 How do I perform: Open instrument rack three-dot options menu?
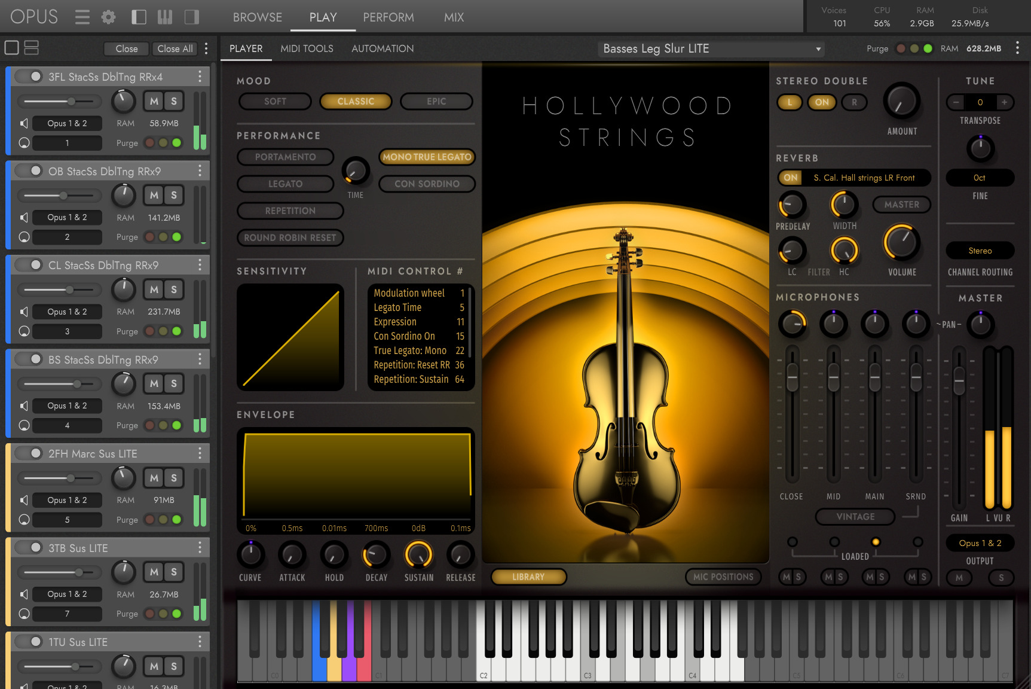[206, 48]
